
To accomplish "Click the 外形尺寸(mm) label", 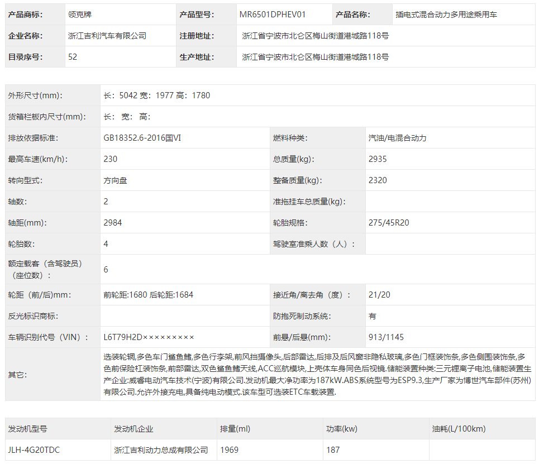I will pos(35,95).
